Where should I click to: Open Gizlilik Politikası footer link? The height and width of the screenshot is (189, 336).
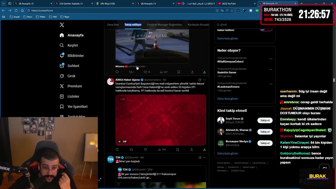(241, 163)
